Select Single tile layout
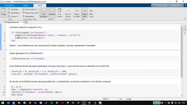 pos(3,13)
